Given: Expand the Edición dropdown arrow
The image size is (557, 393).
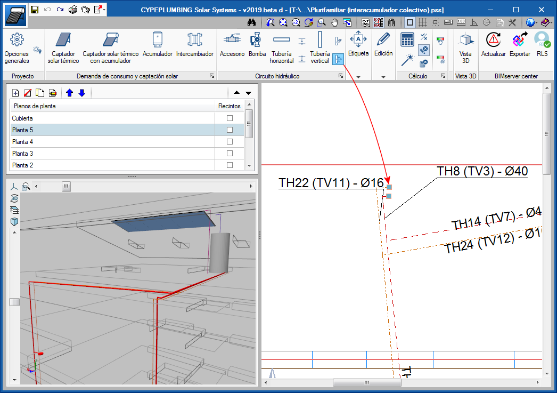Looking at the screenshot, I should 383,76.
